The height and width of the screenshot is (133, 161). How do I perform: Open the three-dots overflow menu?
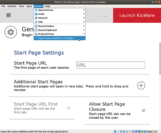pos(104,17)
